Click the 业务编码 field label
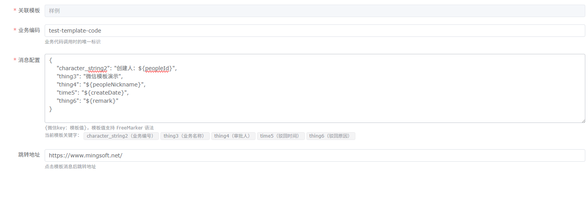The height and width of the screenshot is (214, 588). coord(29,30)
